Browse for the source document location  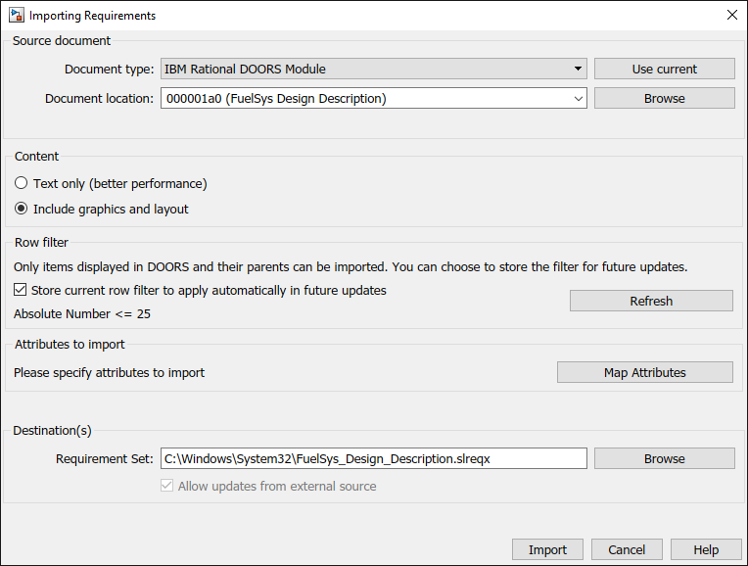[664, 98]
